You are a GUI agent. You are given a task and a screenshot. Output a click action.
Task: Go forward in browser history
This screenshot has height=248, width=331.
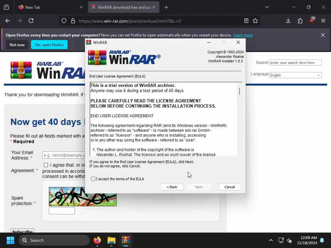coord(19,21)
